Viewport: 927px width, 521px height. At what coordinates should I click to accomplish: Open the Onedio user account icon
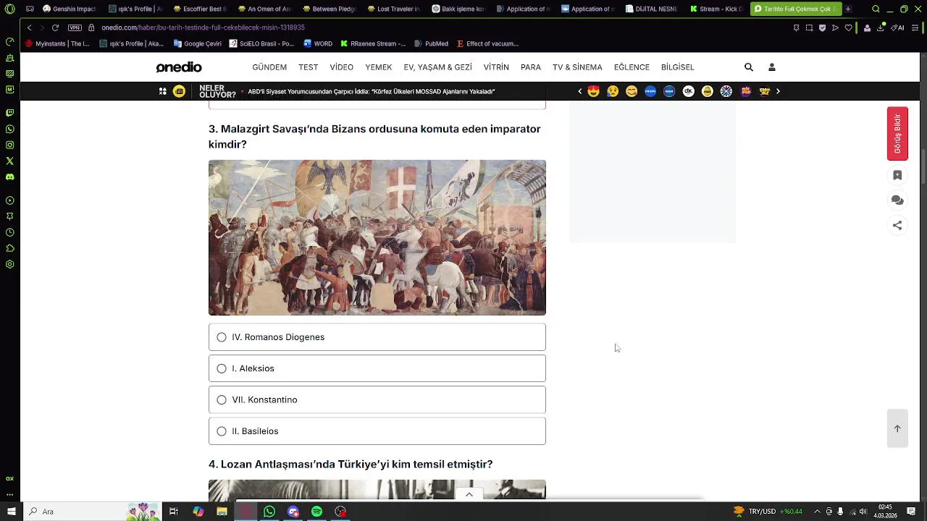(772, 67)
